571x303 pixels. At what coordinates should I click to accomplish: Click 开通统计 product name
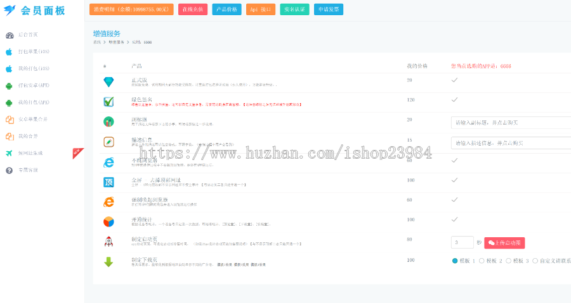141,220
